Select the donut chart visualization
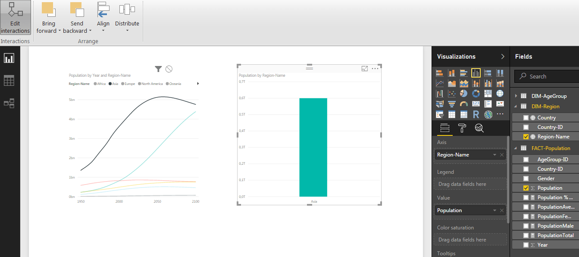The width and height of the screenshot is (579, 257). pyautogui.click(x=476, y=94)
